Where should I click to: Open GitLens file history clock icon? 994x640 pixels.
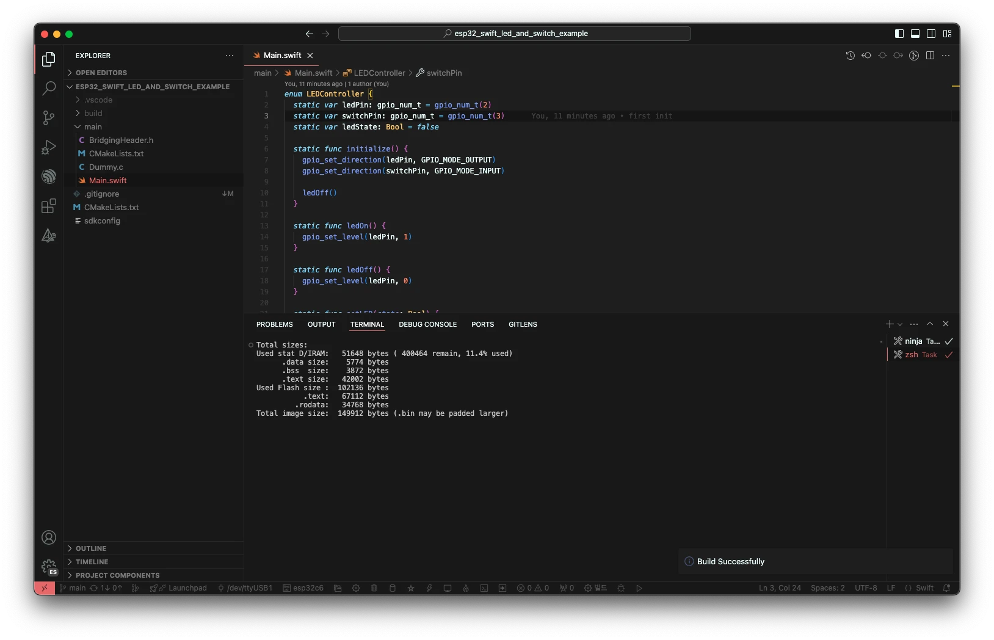coord(850,56)
